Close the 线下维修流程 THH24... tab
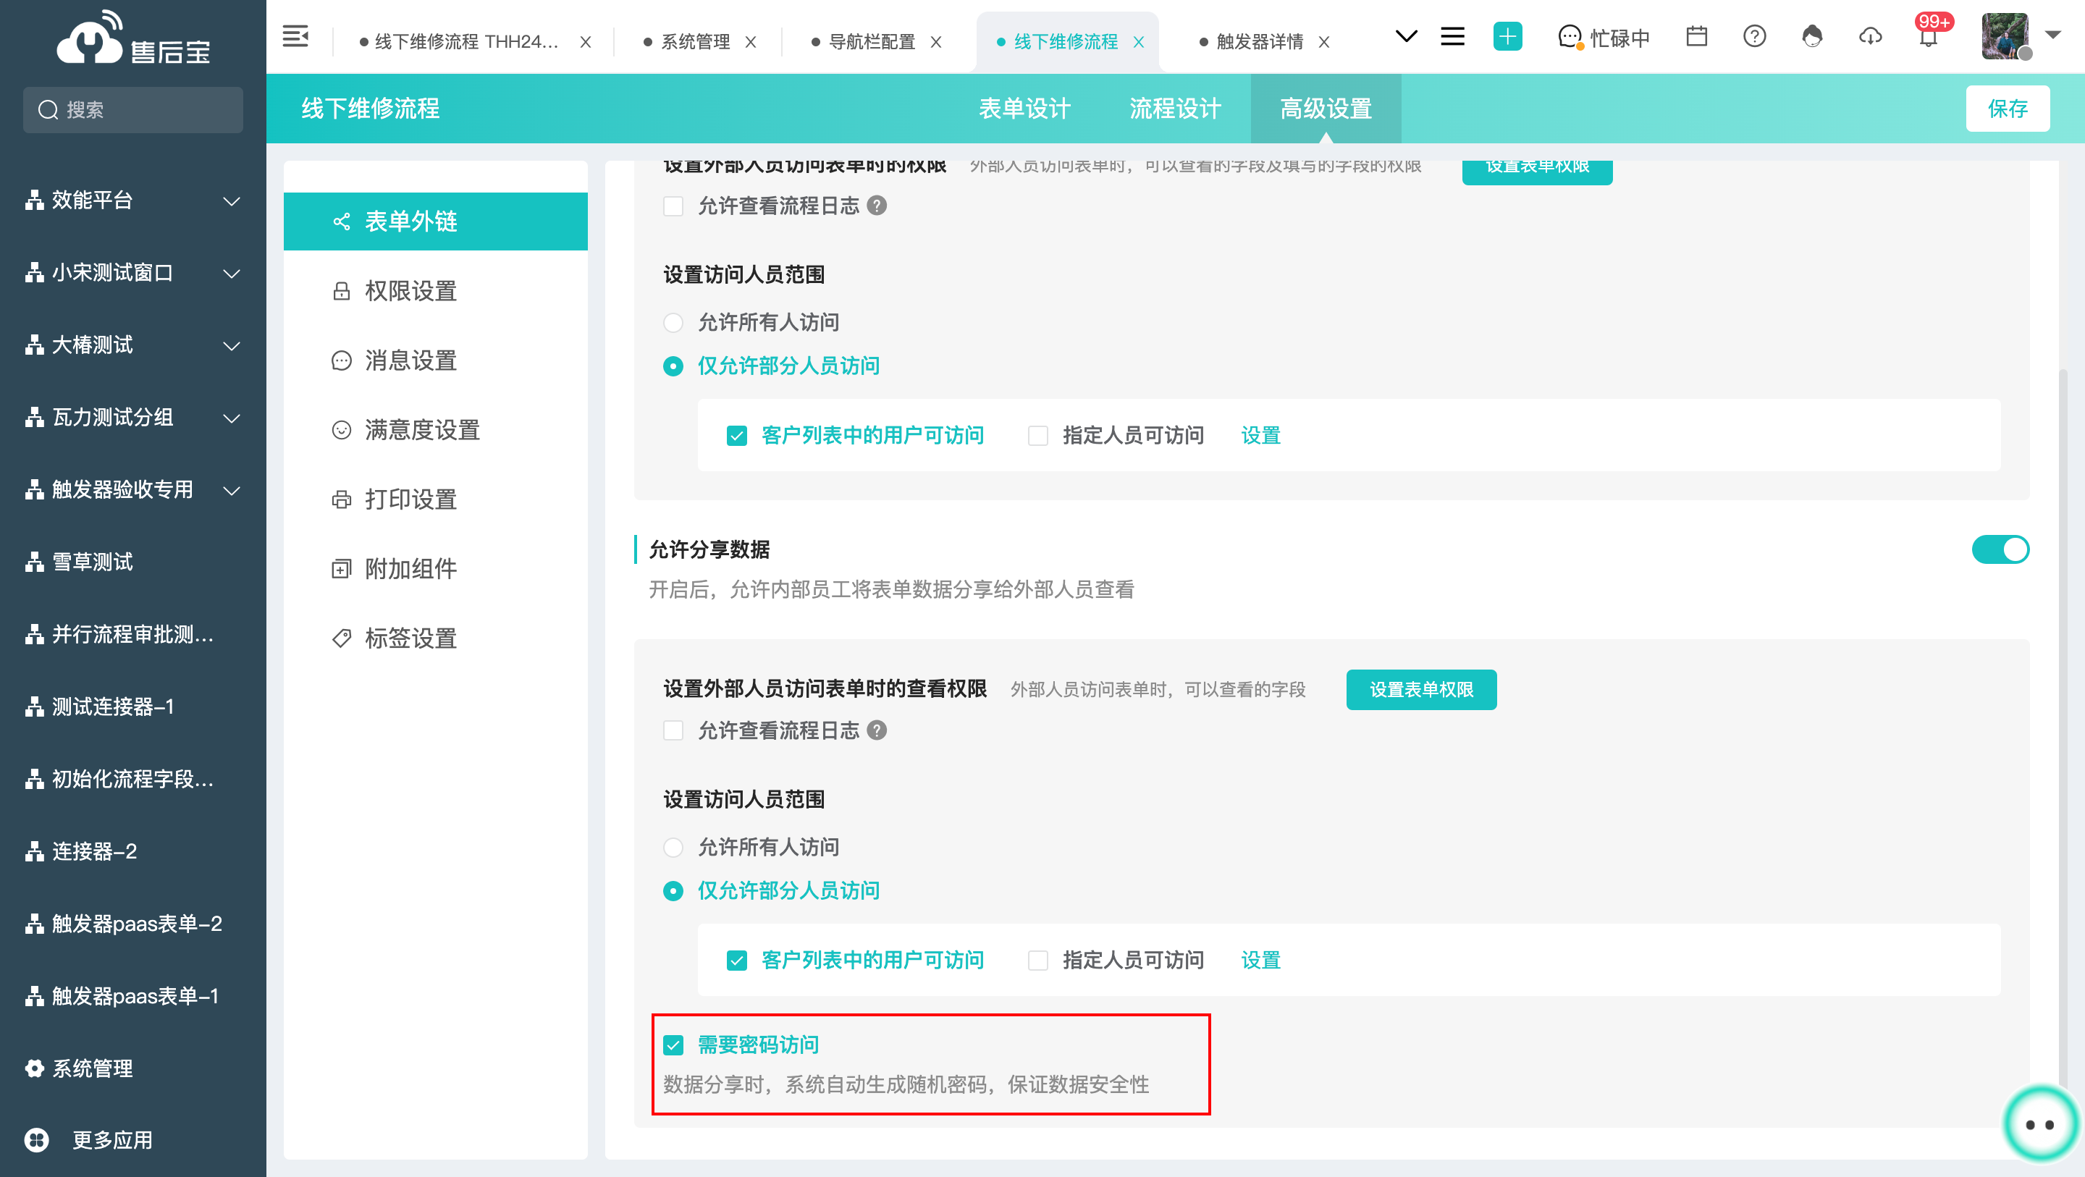 (585, 42)
